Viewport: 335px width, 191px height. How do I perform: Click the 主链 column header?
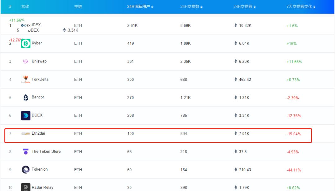(x=78, y=7)
